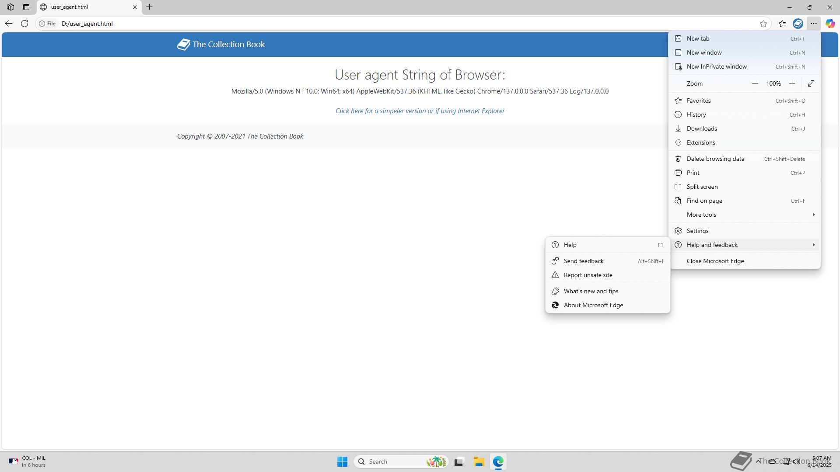Open the Browser essentials toolbar icon
Screen dimensions: 840x472
pyautogui.click(x=798, y=24)
